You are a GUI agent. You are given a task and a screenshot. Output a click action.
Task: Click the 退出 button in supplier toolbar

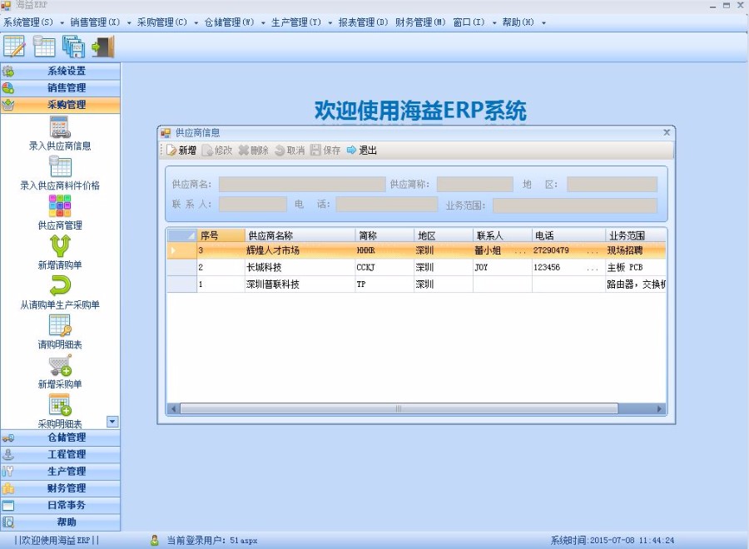(x=362, y=151)
